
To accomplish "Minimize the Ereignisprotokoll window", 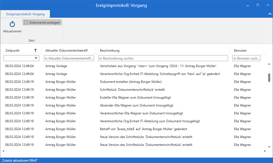I will pos(248,5).
